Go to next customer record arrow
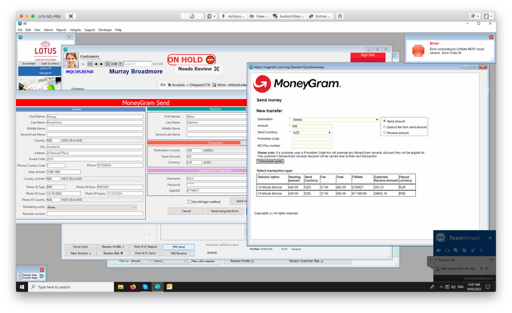 (x=101, y=64)
